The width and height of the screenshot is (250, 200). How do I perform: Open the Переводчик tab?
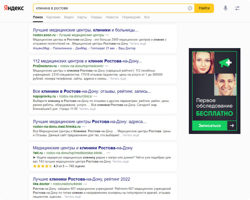pos(131,17)
